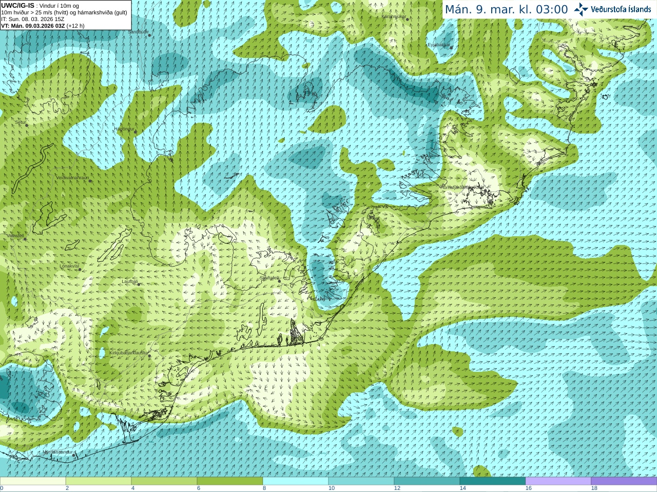This screenshot has height=492, width=657.
Task: Click the legend tick value 16
Action: (529, 488)
